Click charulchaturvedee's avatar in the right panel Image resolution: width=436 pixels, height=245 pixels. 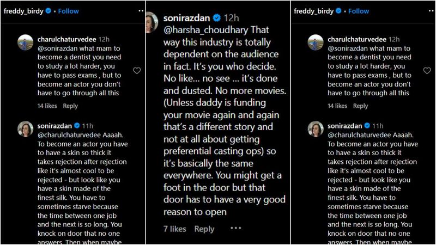point(317,42)
